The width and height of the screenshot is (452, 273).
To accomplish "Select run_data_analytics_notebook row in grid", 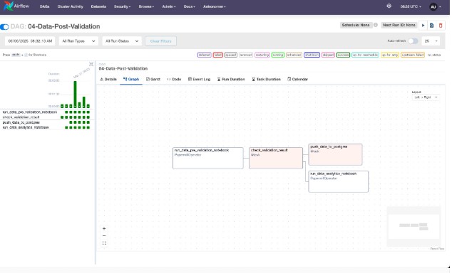I will click(46, 127).
